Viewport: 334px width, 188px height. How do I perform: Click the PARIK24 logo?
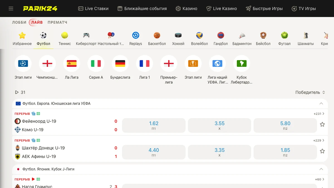(x=40, y=9)
